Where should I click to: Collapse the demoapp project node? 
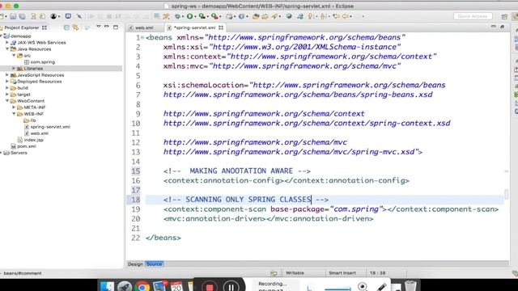[2, 36]
